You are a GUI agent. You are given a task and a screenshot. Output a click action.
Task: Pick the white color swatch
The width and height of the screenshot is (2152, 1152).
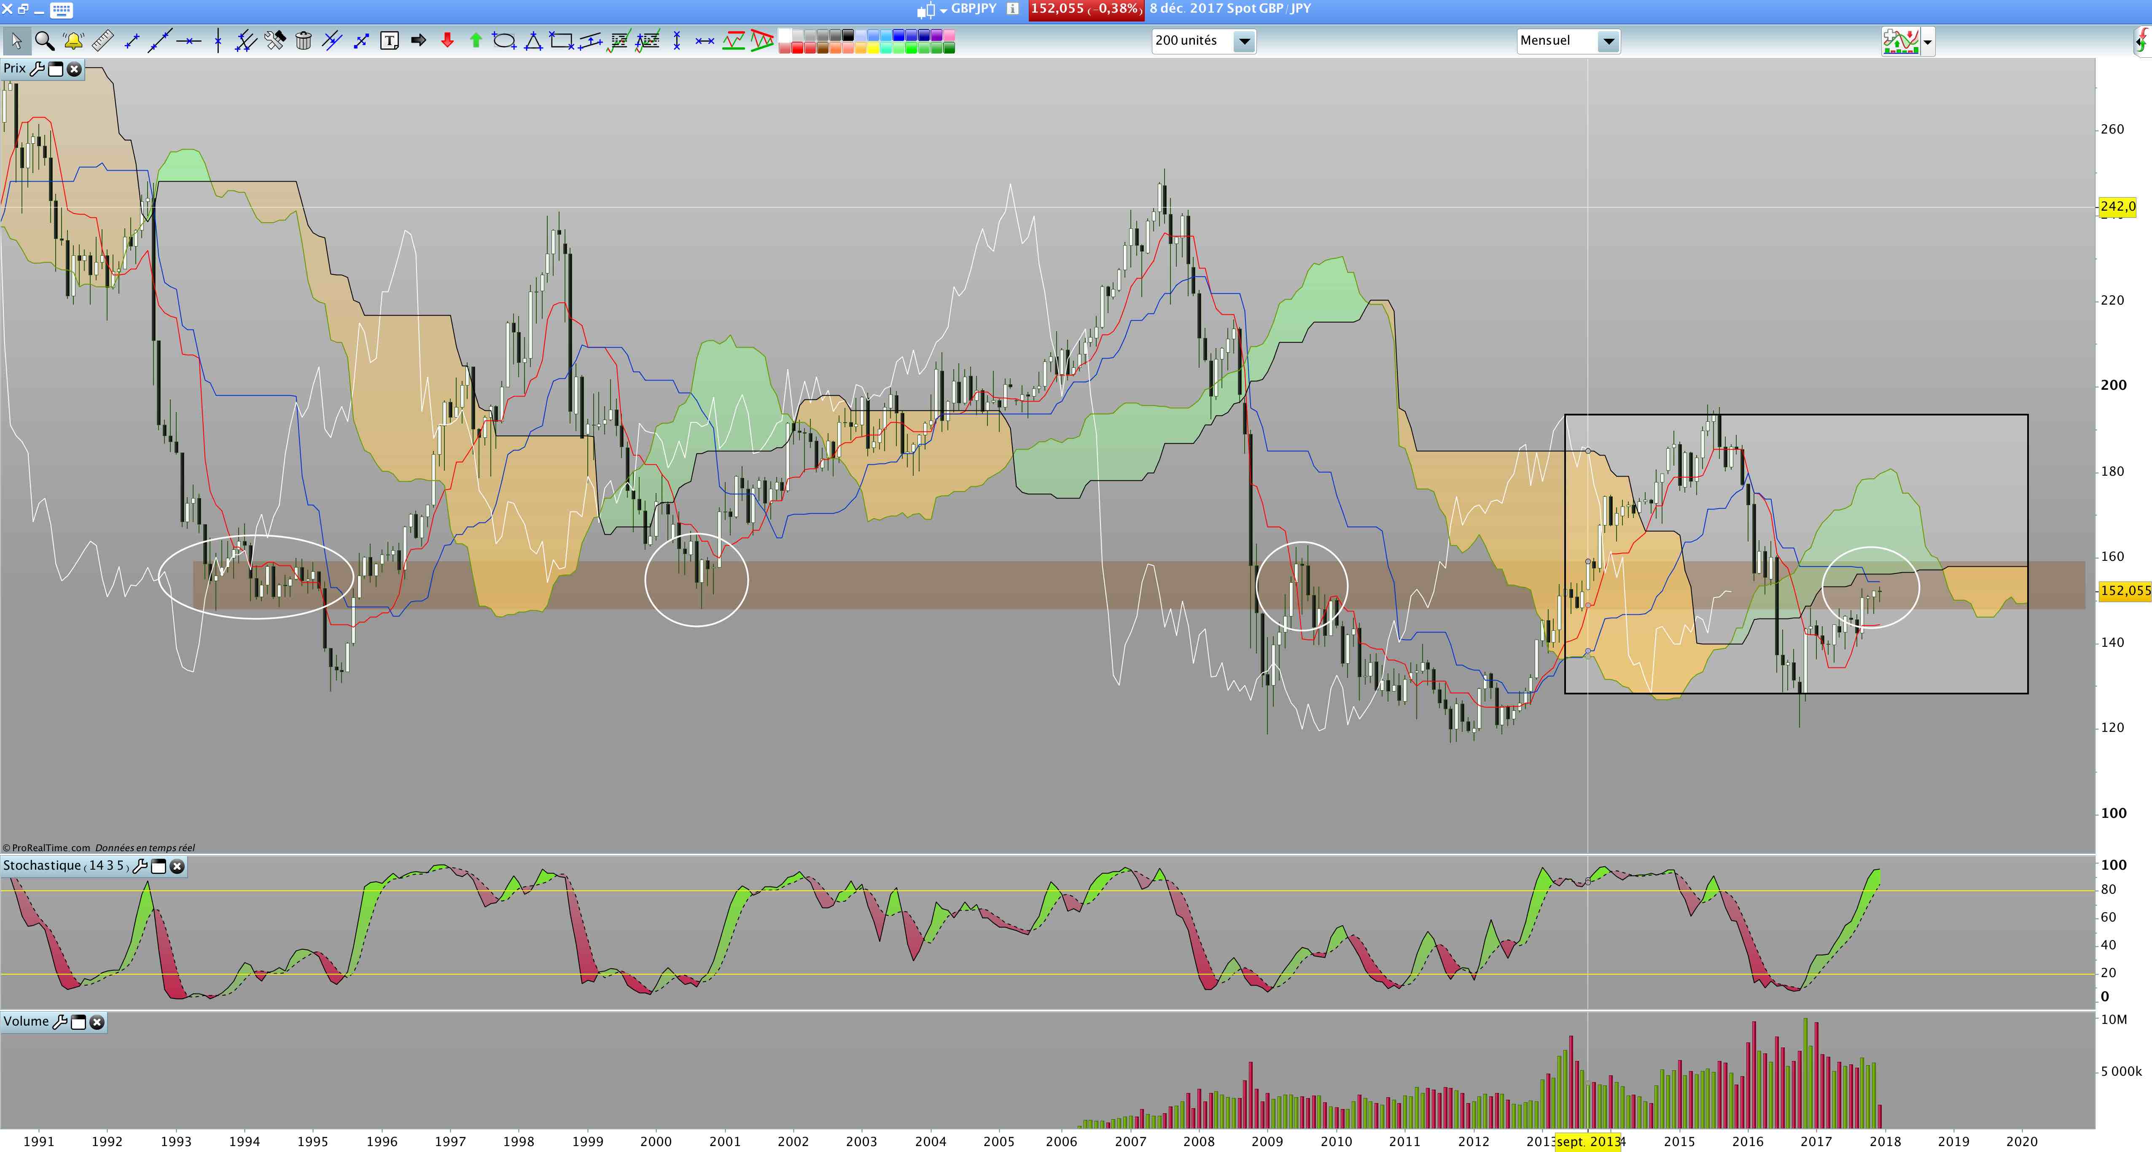(785, 35)
